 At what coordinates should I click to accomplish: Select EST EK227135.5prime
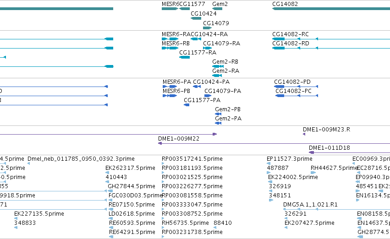(x=39, y=214)
